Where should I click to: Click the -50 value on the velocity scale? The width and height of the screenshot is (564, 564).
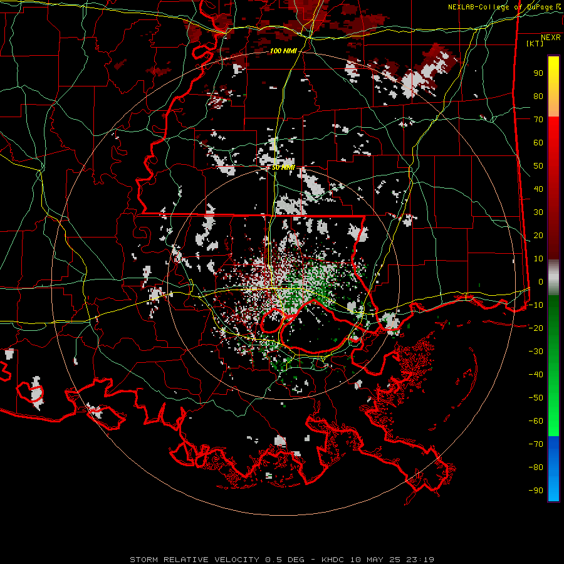536,398
